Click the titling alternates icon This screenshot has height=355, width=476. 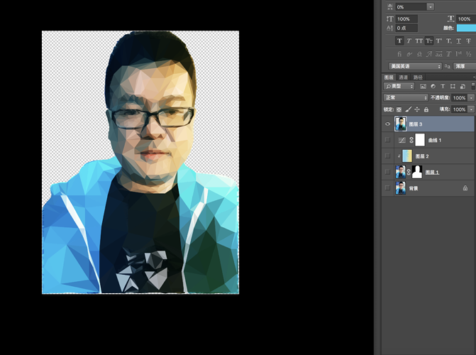coord(448,54)
